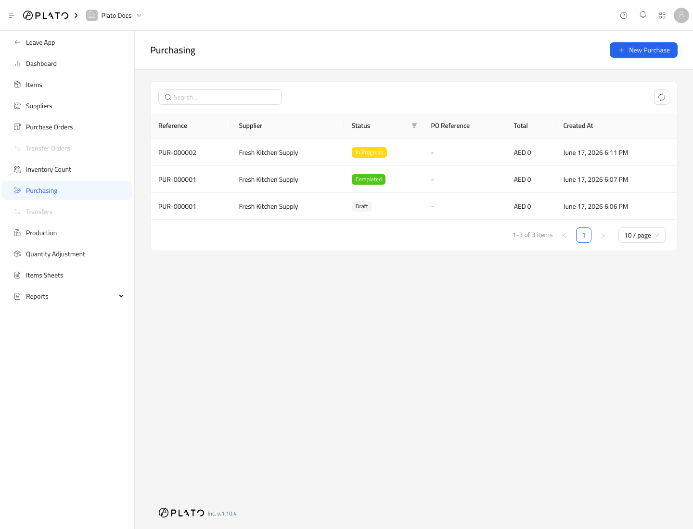Screen dimensions: 693x529
Task: Click 1-3 of 3 items text
Action: click(x=533, y=235)
